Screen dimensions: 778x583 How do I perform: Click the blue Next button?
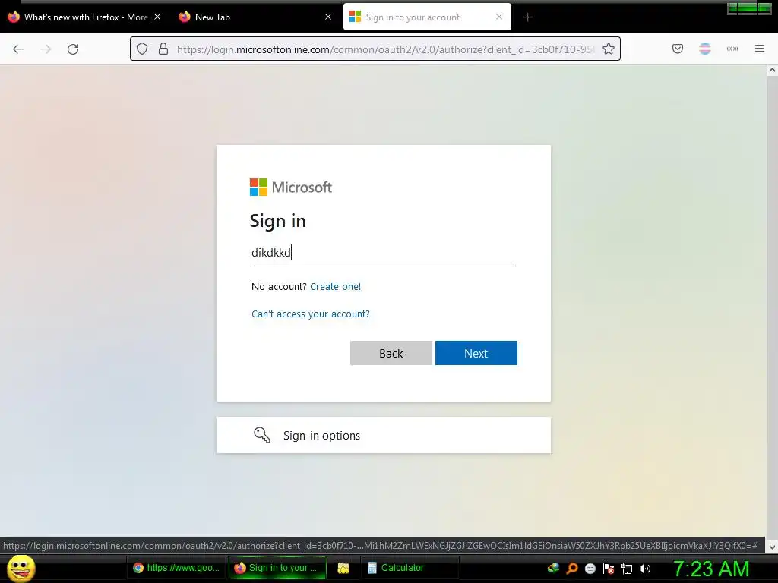coord(476,353)
